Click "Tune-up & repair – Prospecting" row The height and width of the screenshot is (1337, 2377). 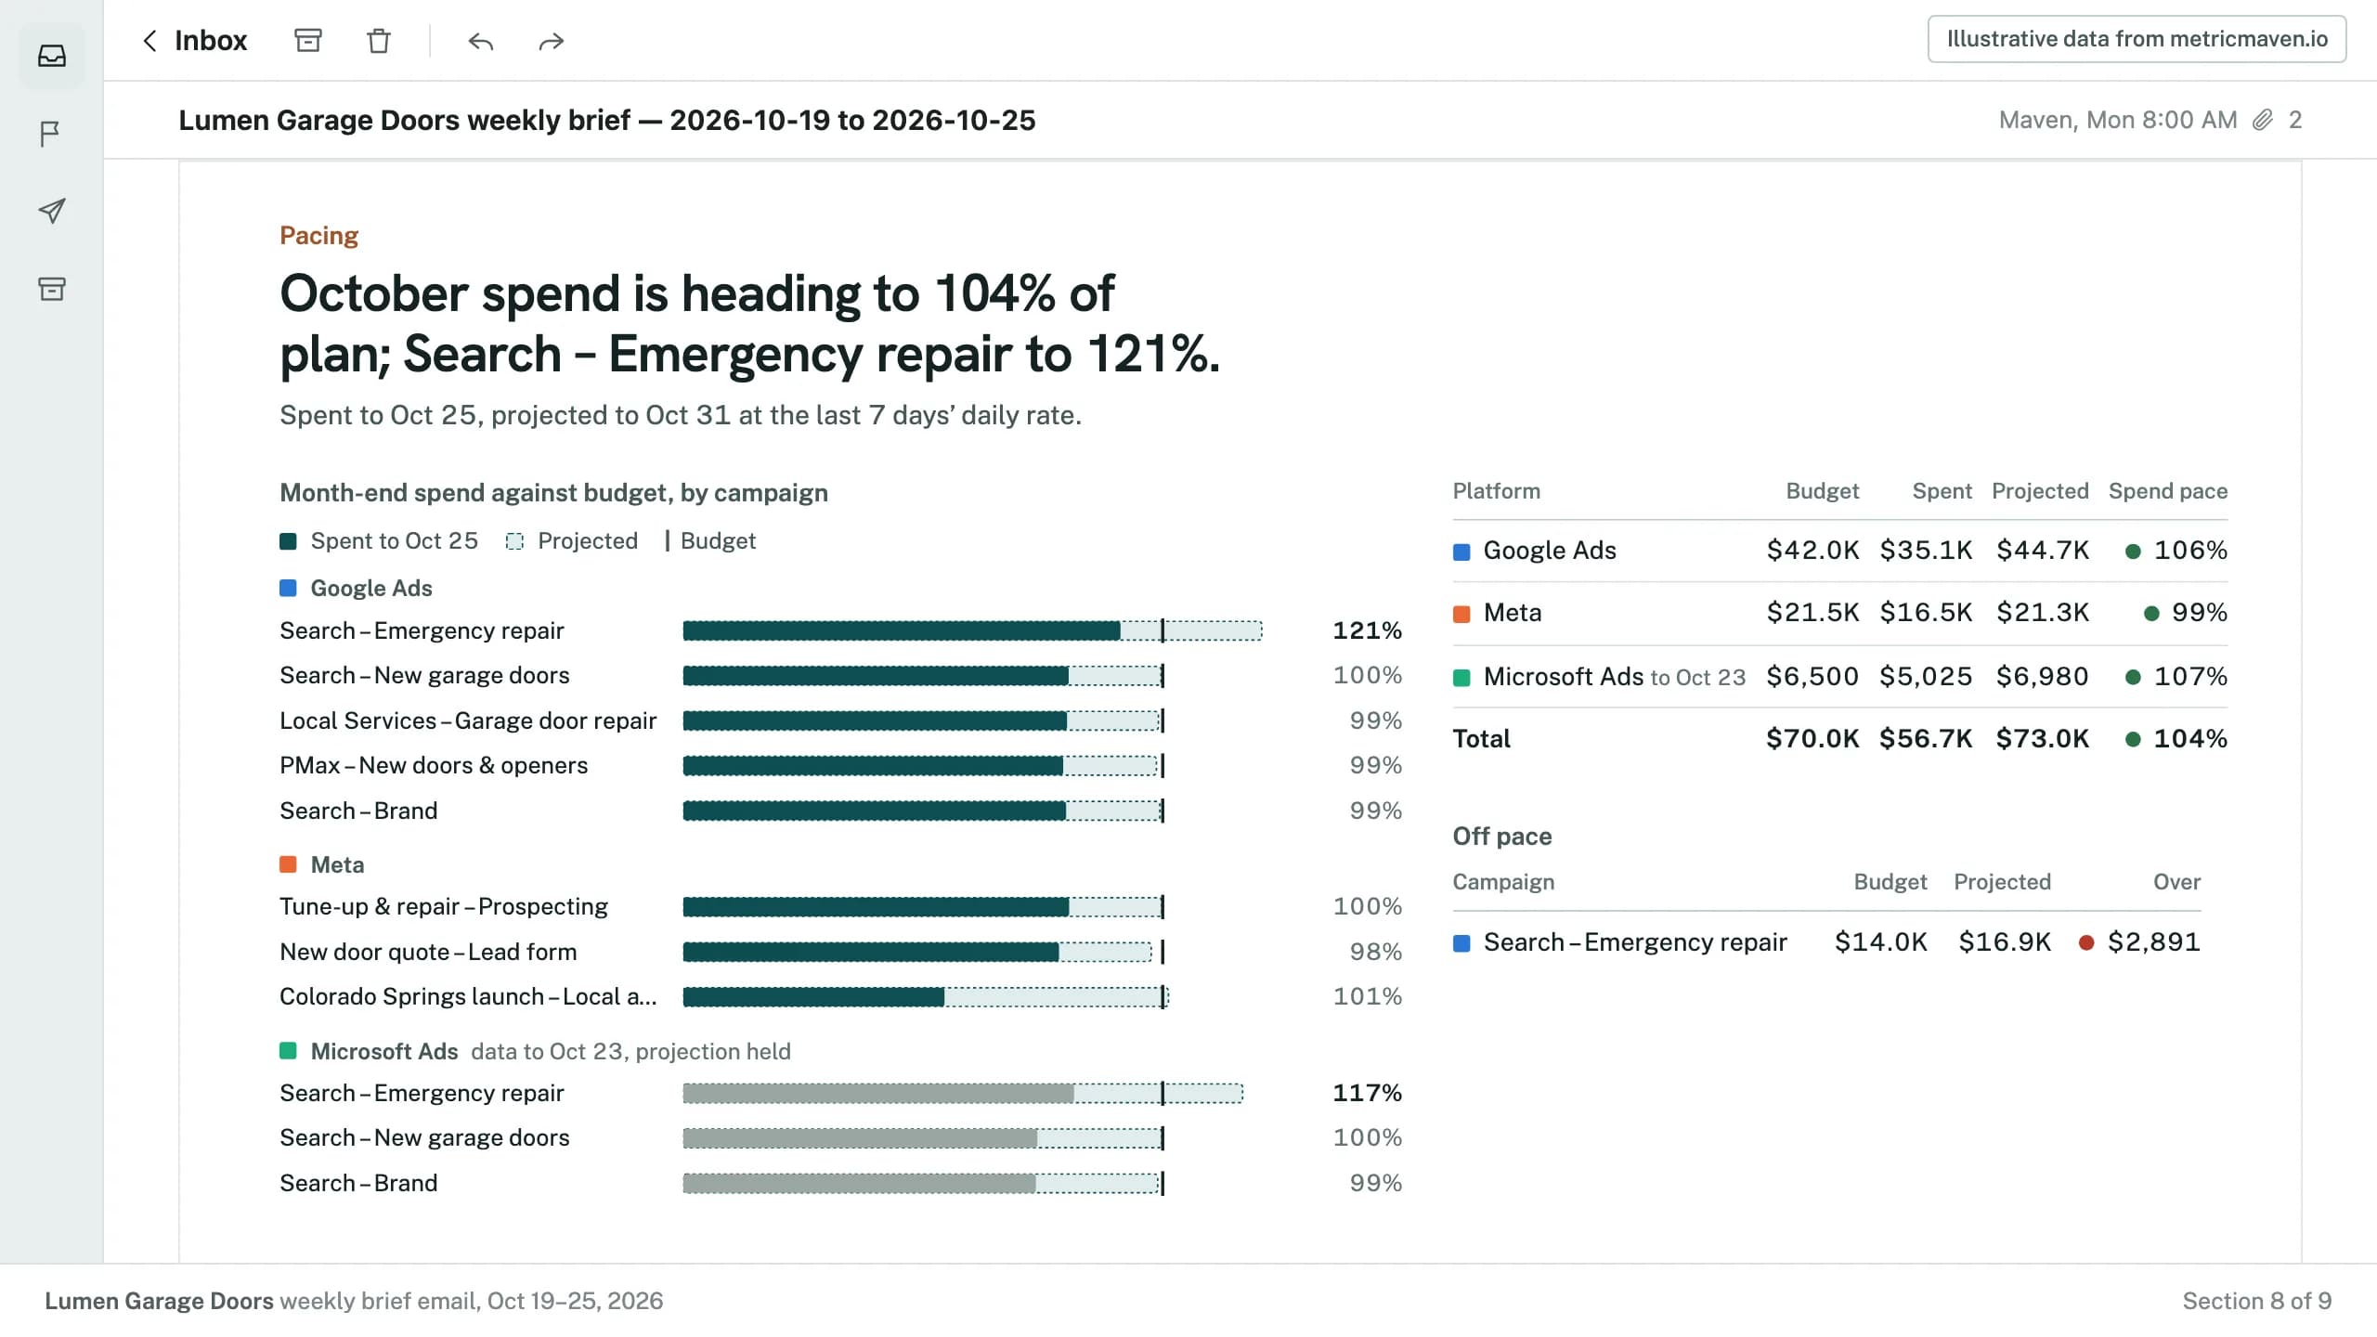pyautogui.click(x=840, y=907)
